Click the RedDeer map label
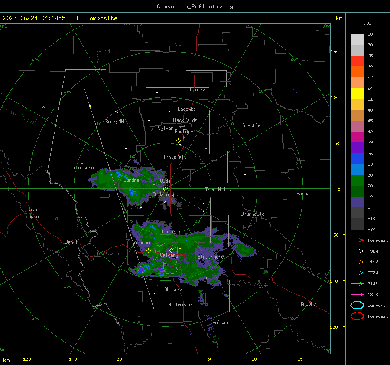Image resolution: width=390 pixels, height=365 pixels. [184, 132]
